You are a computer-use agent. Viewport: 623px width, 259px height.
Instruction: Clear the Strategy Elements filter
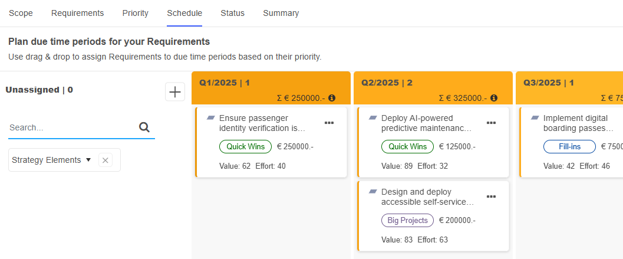point(106,160)
